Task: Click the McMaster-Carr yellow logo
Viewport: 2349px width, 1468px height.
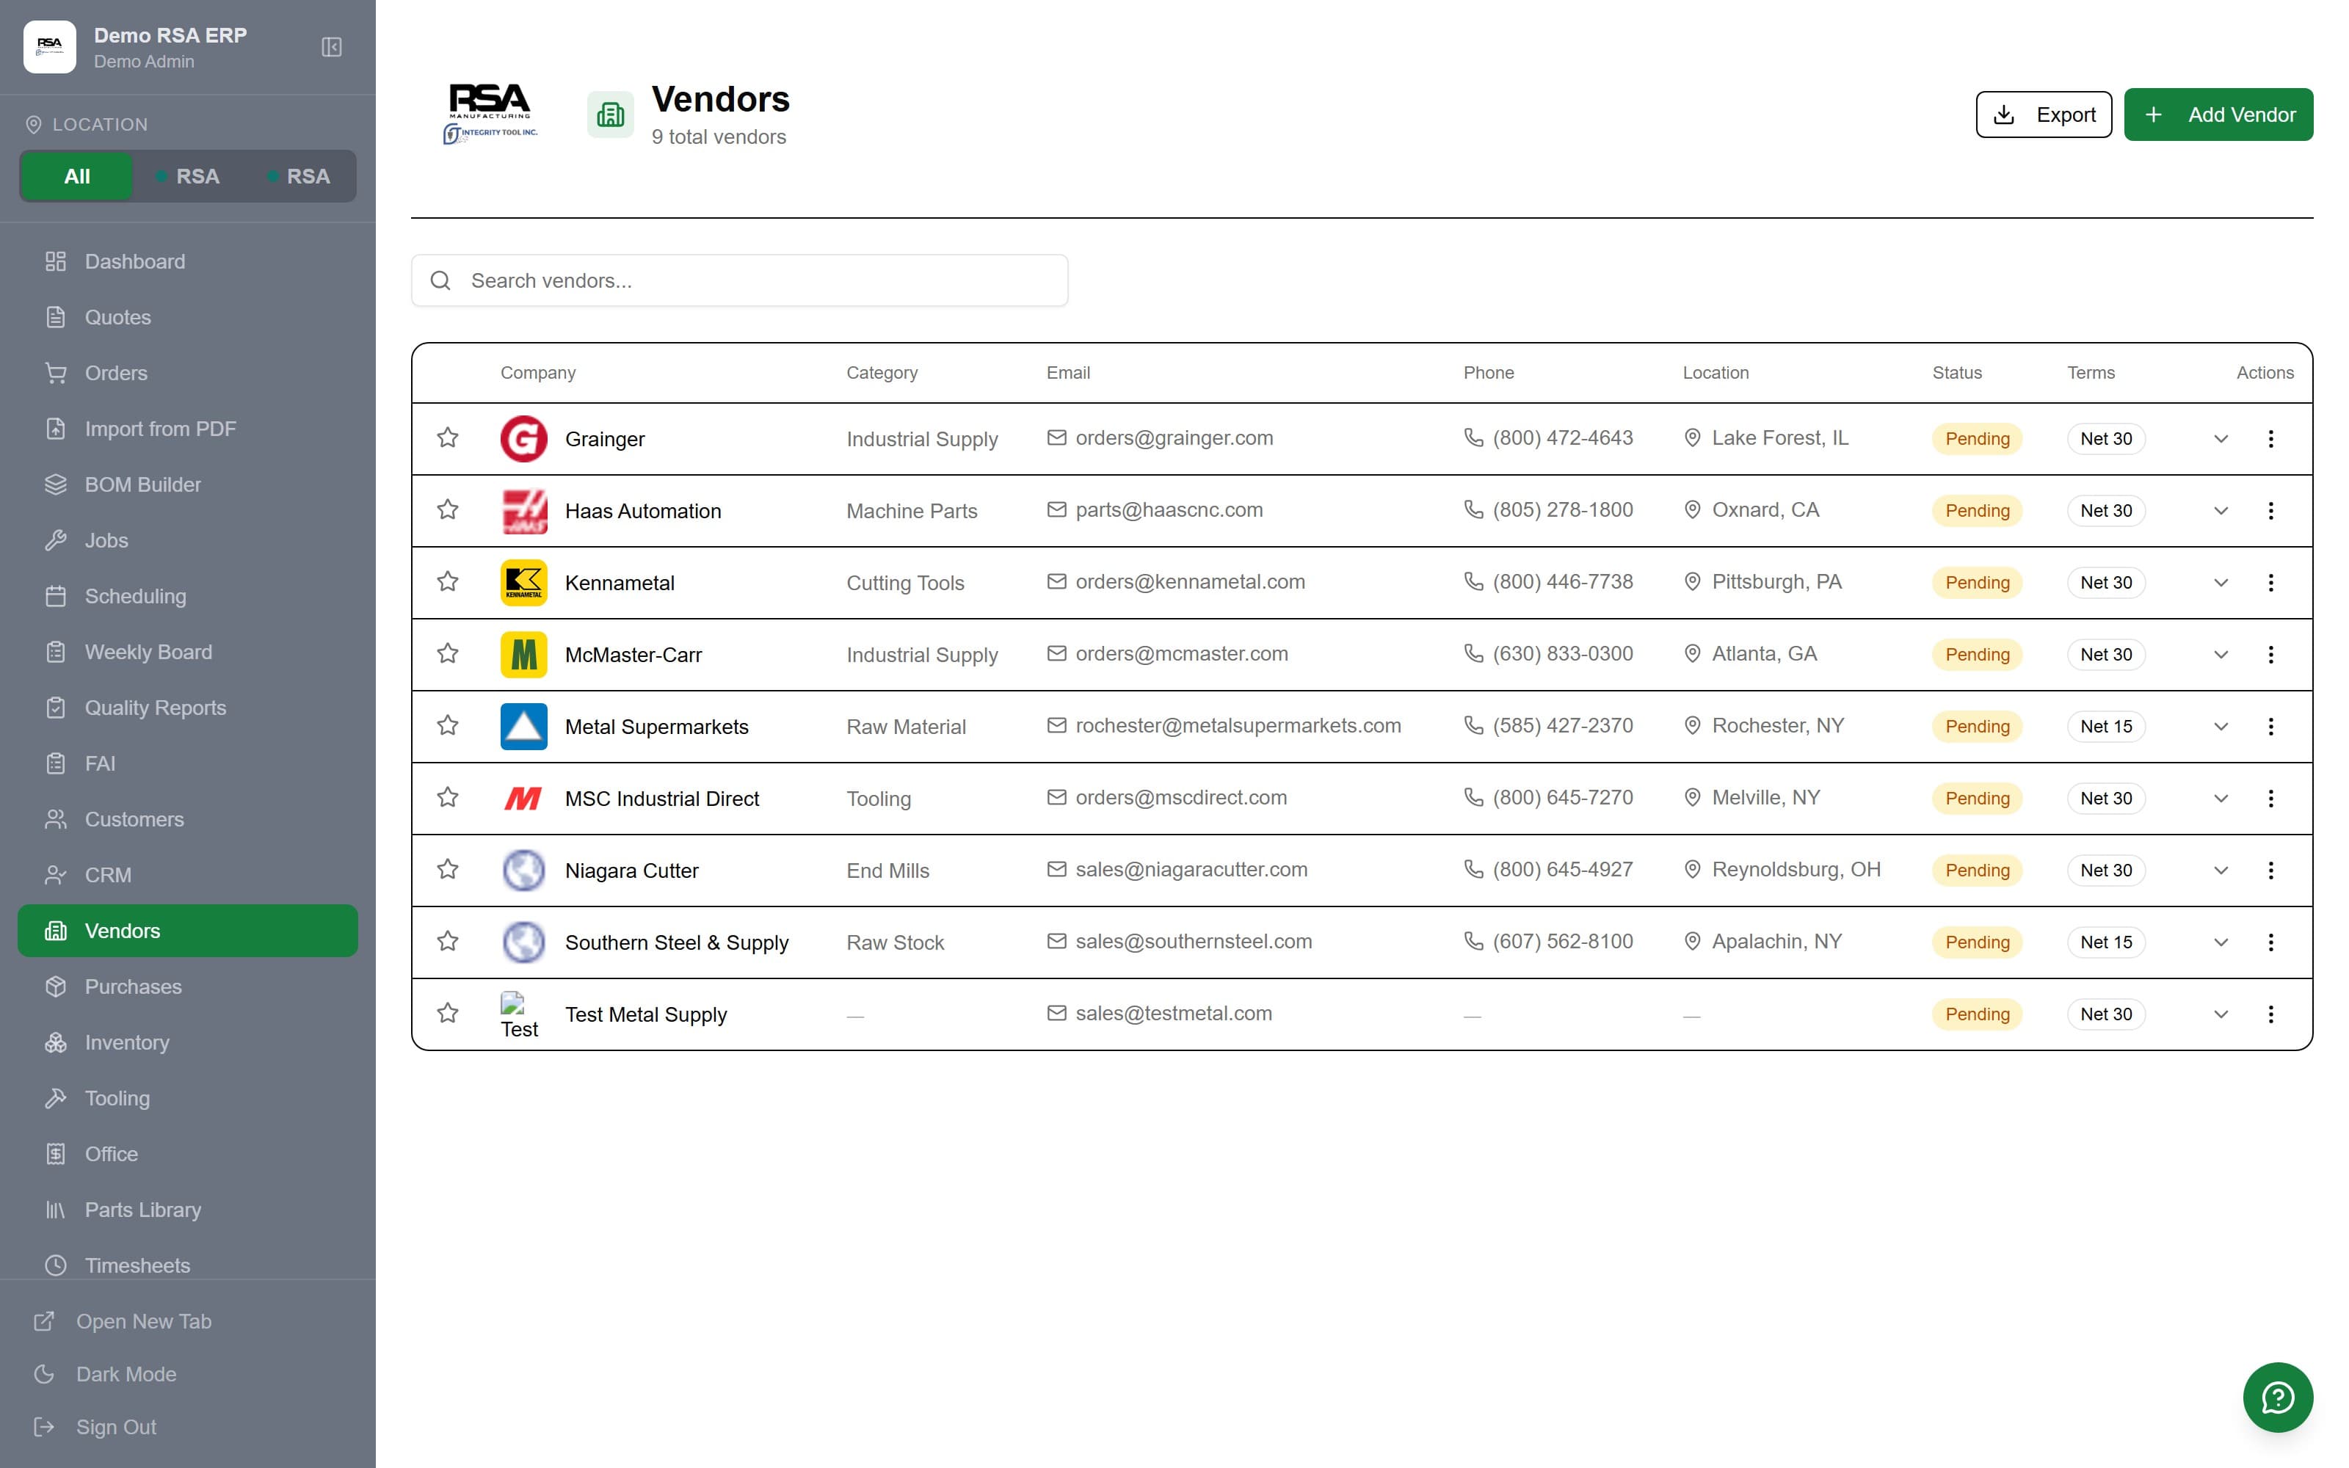Action: point(523,655)
